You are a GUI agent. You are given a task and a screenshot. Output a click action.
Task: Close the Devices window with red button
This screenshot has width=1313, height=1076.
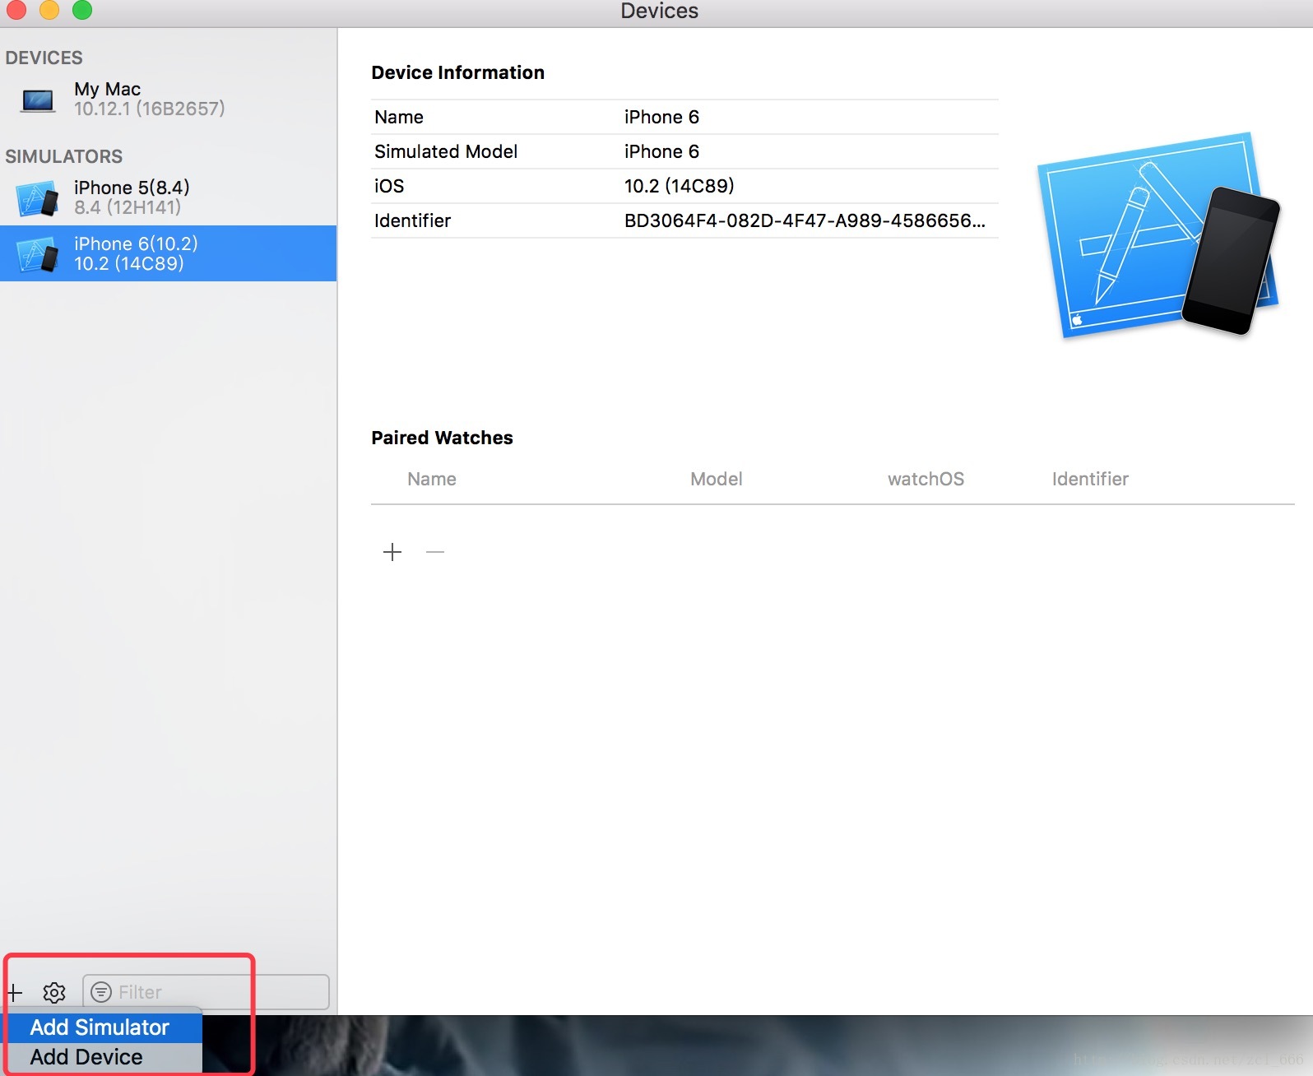16,9
